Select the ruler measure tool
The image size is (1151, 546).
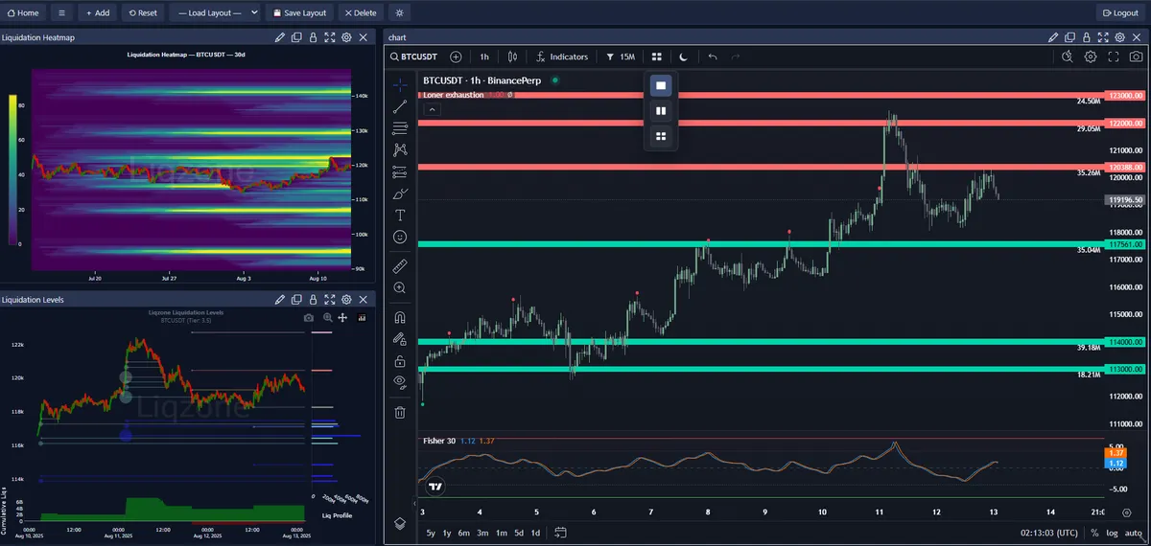[400, 265]
